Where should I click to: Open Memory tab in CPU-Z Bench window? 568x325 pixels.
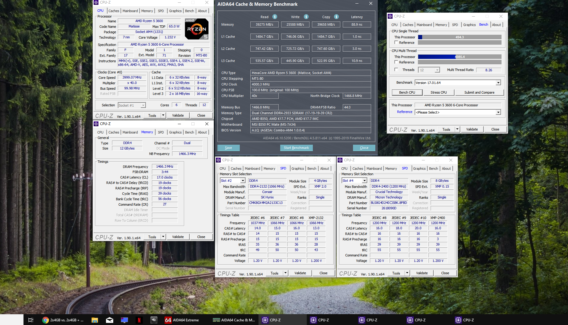pyautogui.click(x=441, y=25)
